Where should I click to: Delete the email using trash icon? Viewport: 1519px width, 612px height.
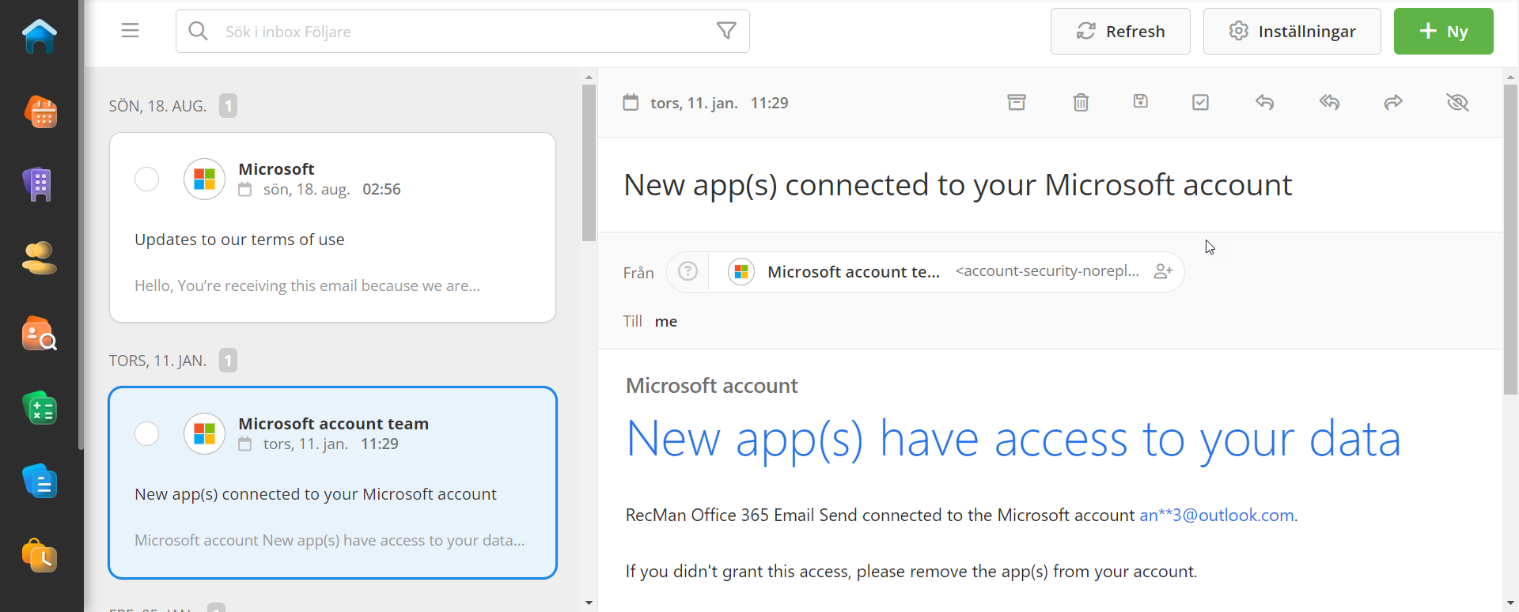[1081, 102]
